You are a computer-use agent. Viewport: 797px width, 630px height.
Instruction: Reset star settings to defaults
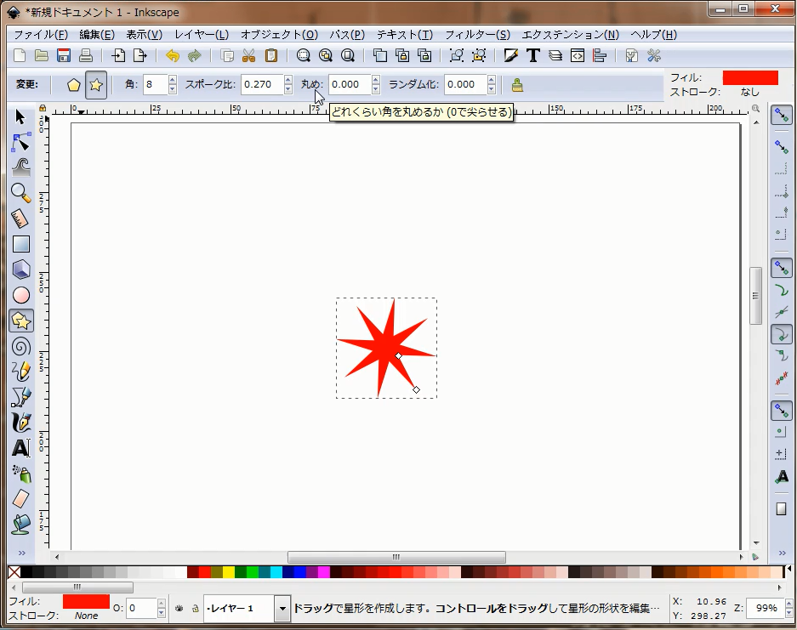[x=517, y=85]
